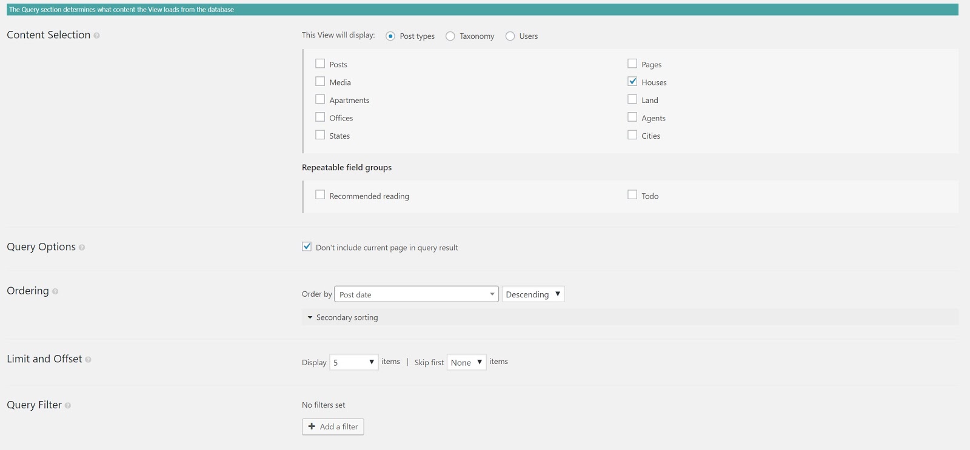Open the Order by Post date dropdown
The width and height of the screenshot is (970, 450).
[416, 294]
